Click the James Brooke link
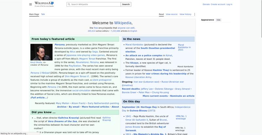Screen dimensions: 262x135 tap(133, 127)
